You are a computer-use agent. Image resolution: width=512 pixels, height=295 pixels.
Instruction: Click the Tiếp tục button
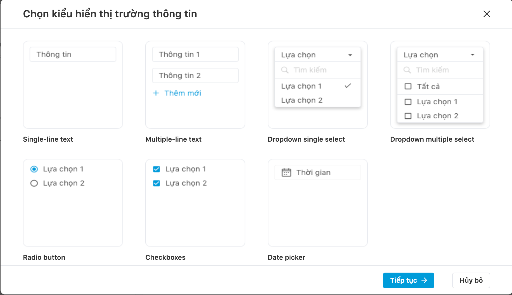(408, 280)
